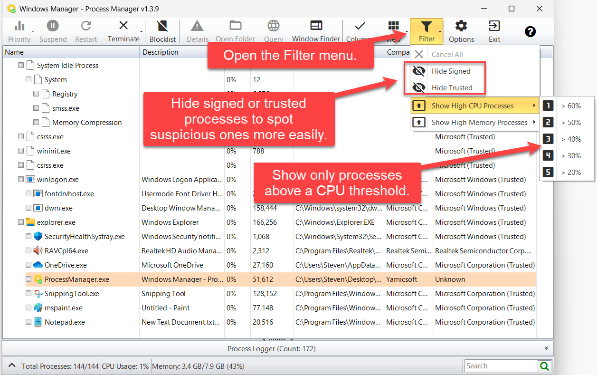
Task: Check the winlogon.exe checkbox
Action: click(x=20, y=180)
